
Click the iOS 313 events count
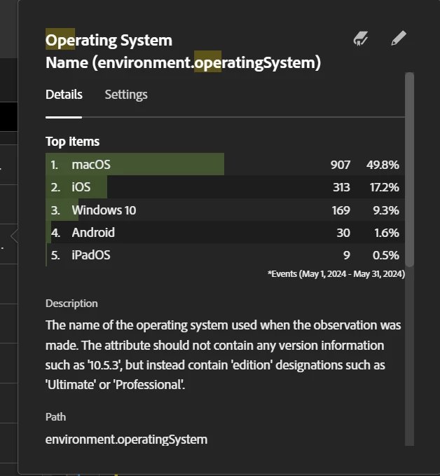tap(341, 187)
